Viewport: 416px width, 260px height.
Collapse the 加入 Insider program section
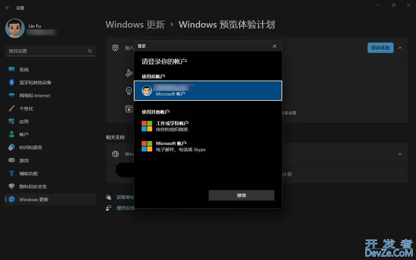click(x=400, y=48)
